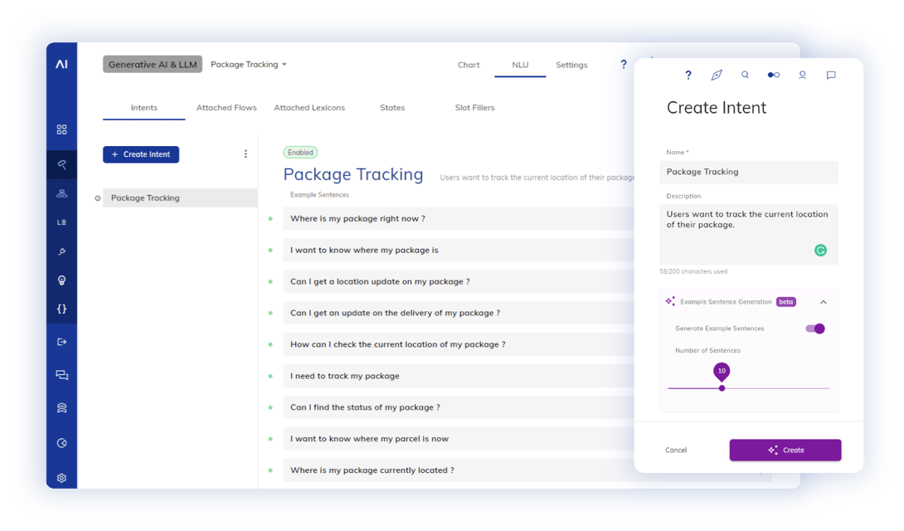The height and width of the screenshot is (531, 904).
Task: Click green dot of 'I need to track my package'
Action: click(x=270, y=376)
